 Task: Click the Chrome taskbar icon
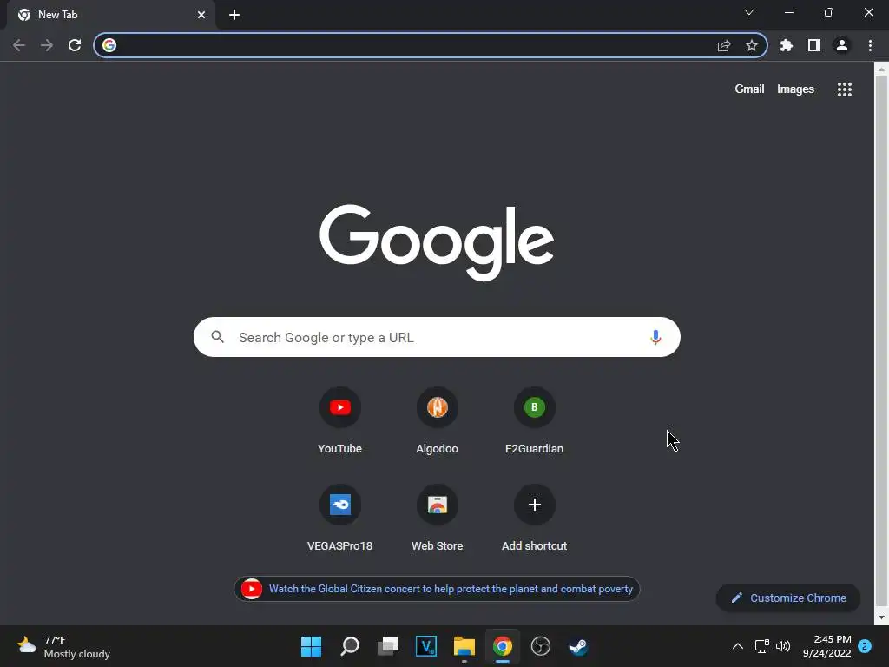503,646
